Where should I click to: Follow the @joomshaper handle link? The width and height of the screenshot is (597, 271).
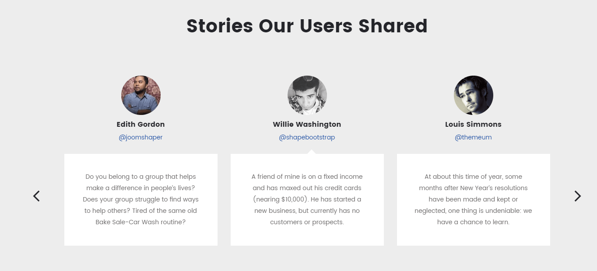pos(141,137)
